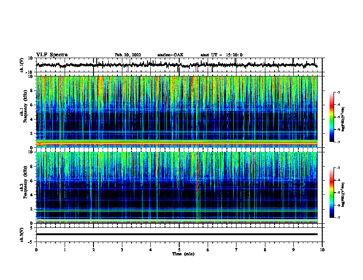Click the "6" frequency tick of the ch.1 spectrogram
363x280 pixels.
pos(32,105)
